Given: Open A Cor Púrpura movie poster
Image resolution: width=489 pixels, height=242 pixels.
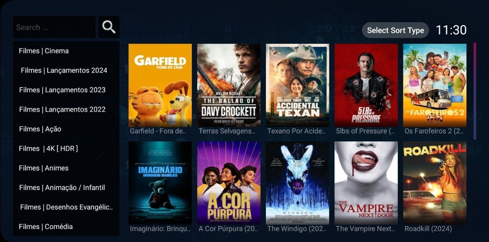Looking at the screenshot, I should [x=229, y=183].
